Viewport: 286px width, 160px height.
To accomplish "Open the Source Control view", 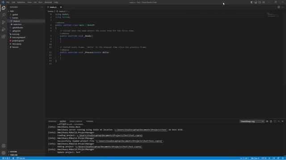I will (4, 22).
